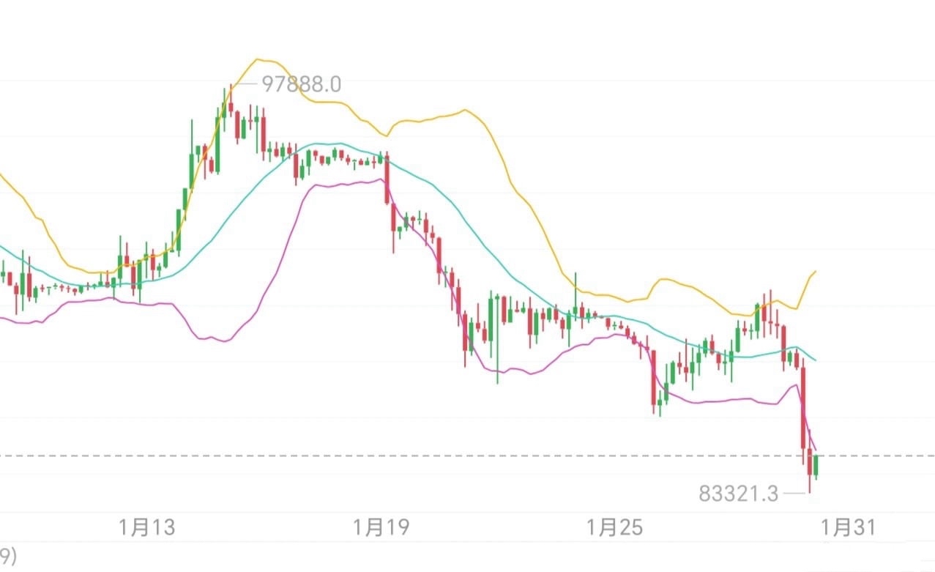This screenshot has height=572, width=935.
Task: Click the 83321.3 low price label
Action: (738, 494)
